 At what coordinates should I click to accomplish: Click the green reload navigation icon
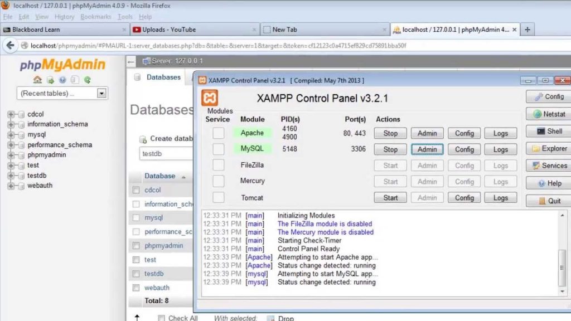coord(88,80)
